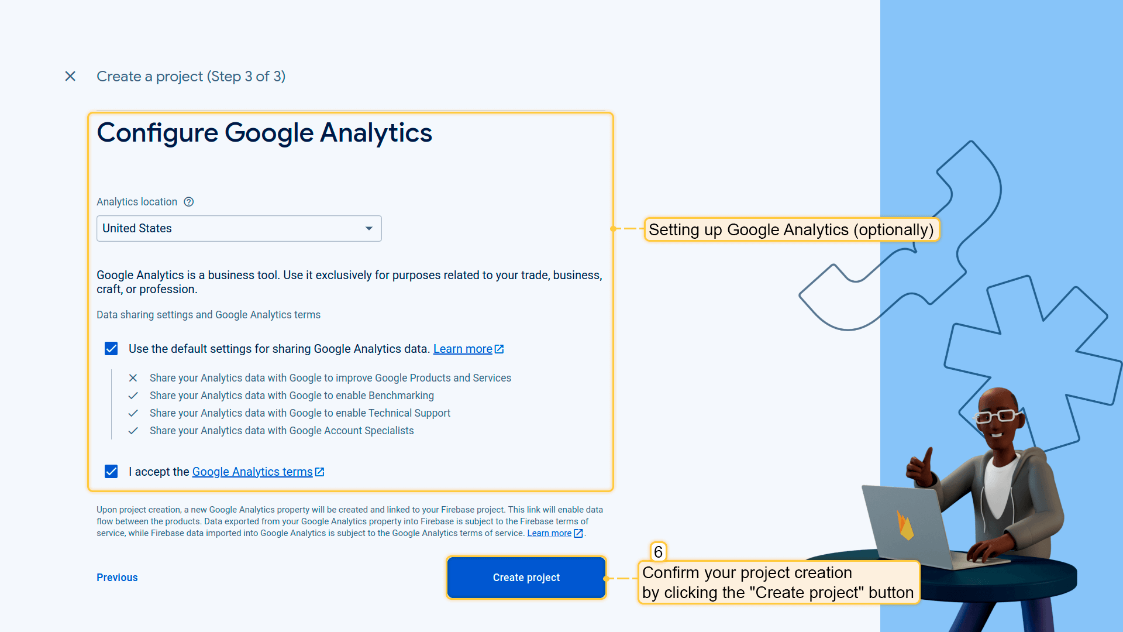
Task: Click external link icon beside sharing Learn more
Action: pyautogui.click(x=500, y=349)
